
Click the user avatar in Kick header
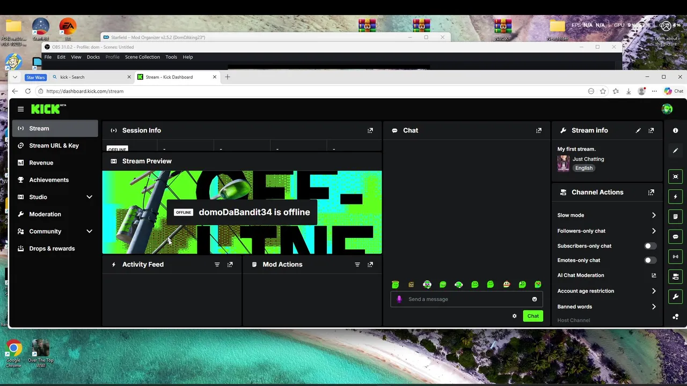pyautogui.click(x=667, y=109)
